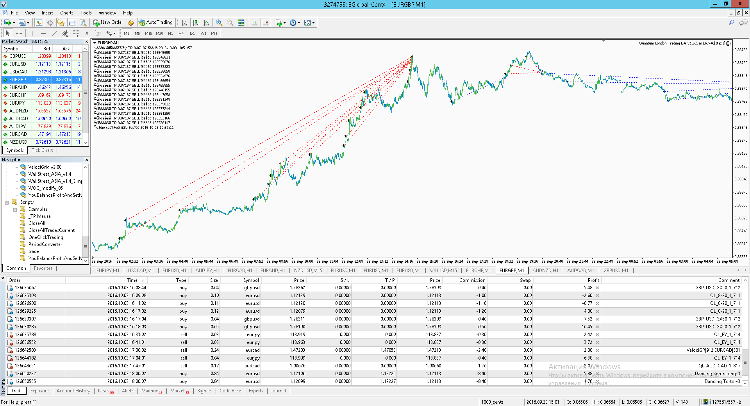Select the trendline drawing tool
The width and height of the screenshot is (750, 406).
[x=54, y=34]
